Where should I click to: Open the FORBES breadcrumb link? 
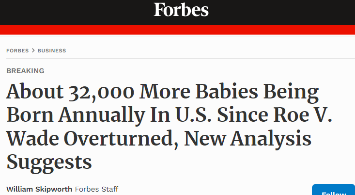click(x=18, y=50)
